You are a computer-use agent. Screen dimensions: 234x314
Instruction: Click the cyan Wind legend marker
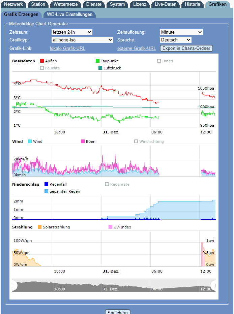point(30,142)
